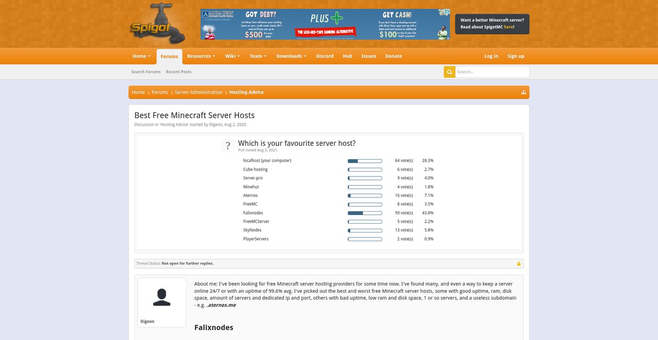Expand the Downloads dropdown menu
The height and width of the screenshot is (340, 658).
click(291, 56)
